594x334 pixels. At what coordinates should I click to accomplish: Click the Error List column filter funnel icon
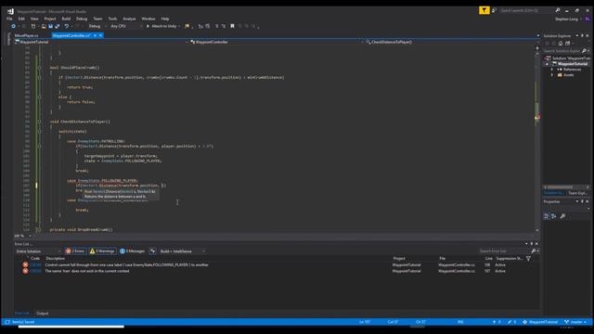(x=528, y=258)
